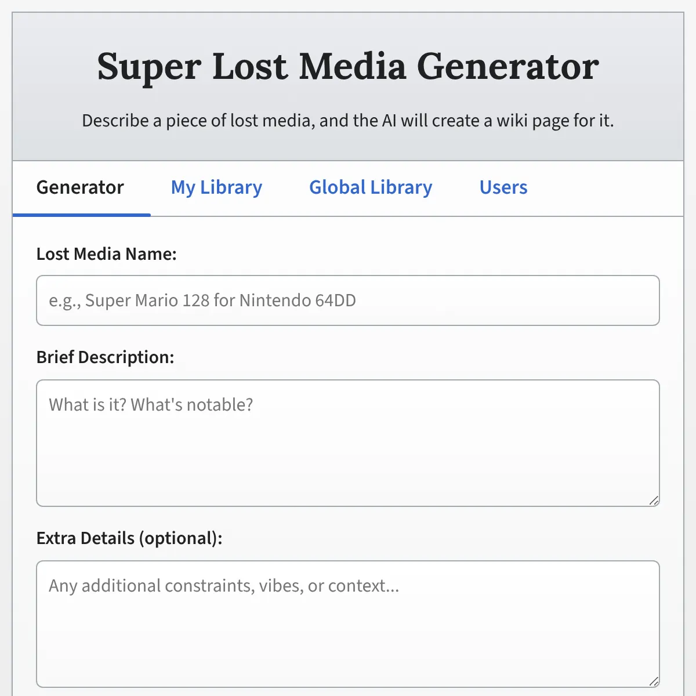The image size is (696, 696).
Task: Select the Generator tab
Action: point(80,188)
